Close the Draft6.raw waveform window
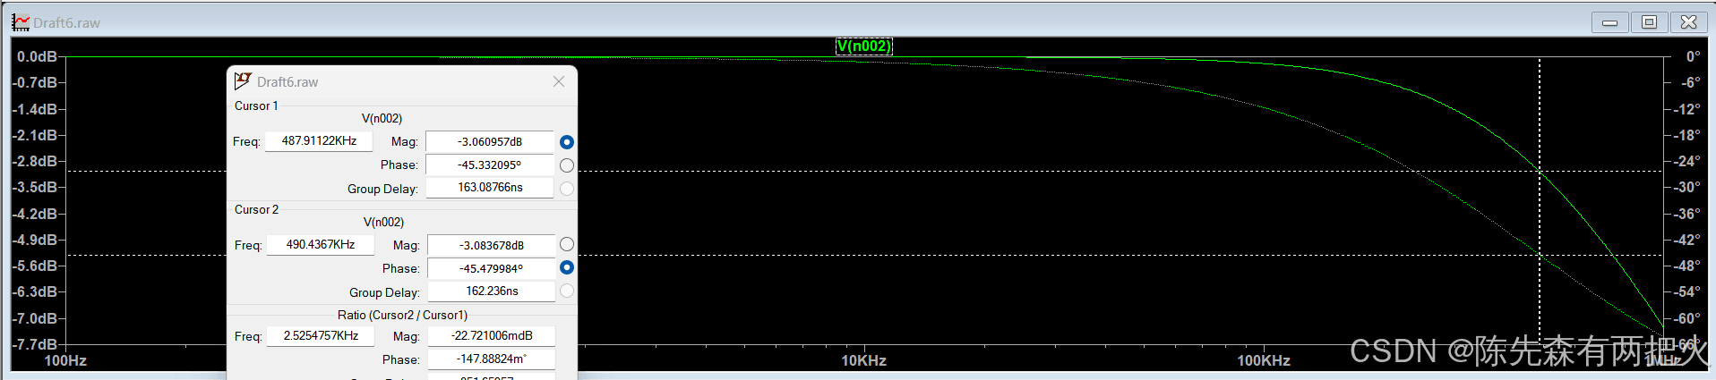The image size is (1716, 380). (1689, 22)
